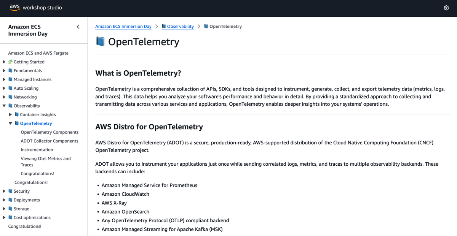The width and height of the screenshot is (457, 236).
Task: Click the book icon beside OpenTelemetry breadcrumb
Action: [206, 26]
